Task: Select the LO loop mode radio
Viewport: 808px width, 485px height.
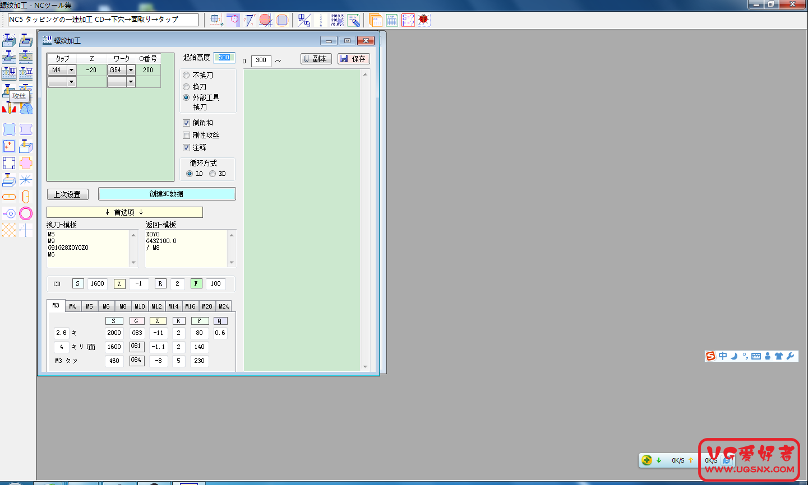Action: 195,174
